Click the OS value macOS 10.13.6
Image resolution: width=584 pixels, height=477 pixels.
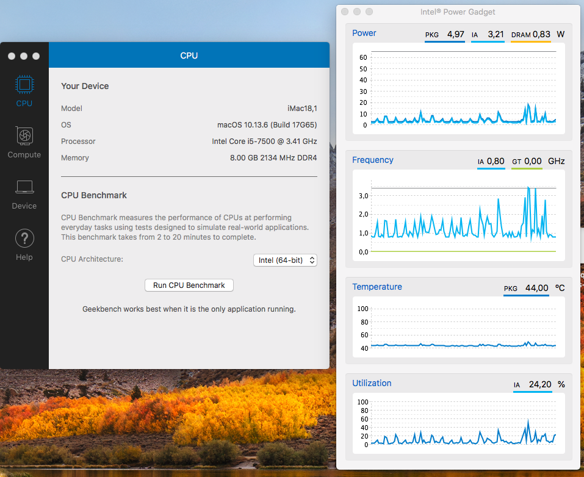click(267, 125)
